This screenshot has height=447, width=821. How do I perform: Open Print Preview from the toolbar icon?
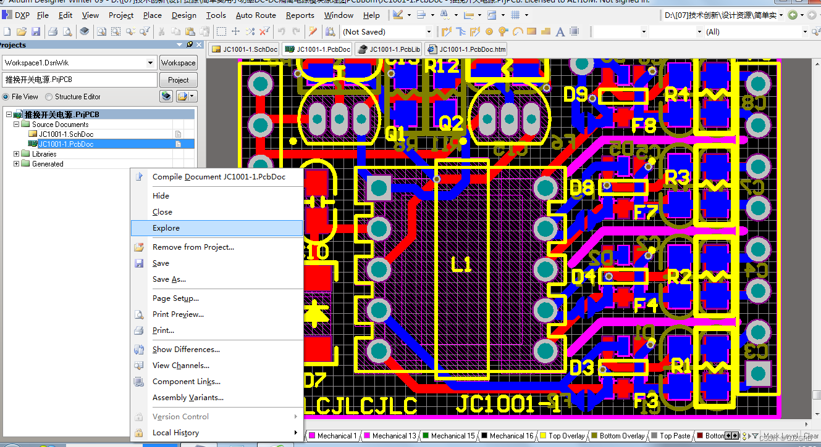point(68,31)
